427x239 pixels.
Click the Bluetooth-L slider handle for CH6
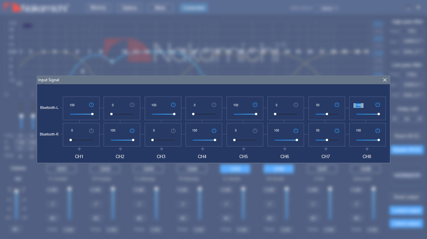[x=275, y=114]
